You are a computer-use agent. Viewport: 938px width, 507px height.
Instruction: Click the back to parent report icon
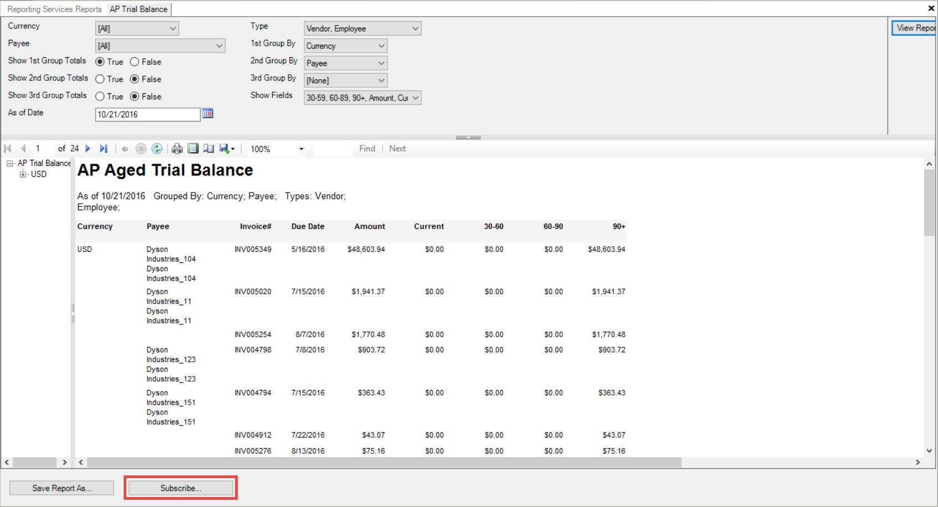point(125,149)
